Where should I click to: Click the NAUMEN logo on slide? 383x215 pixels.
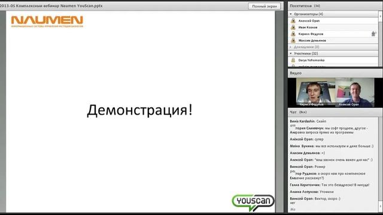click(x=47, y=21)
